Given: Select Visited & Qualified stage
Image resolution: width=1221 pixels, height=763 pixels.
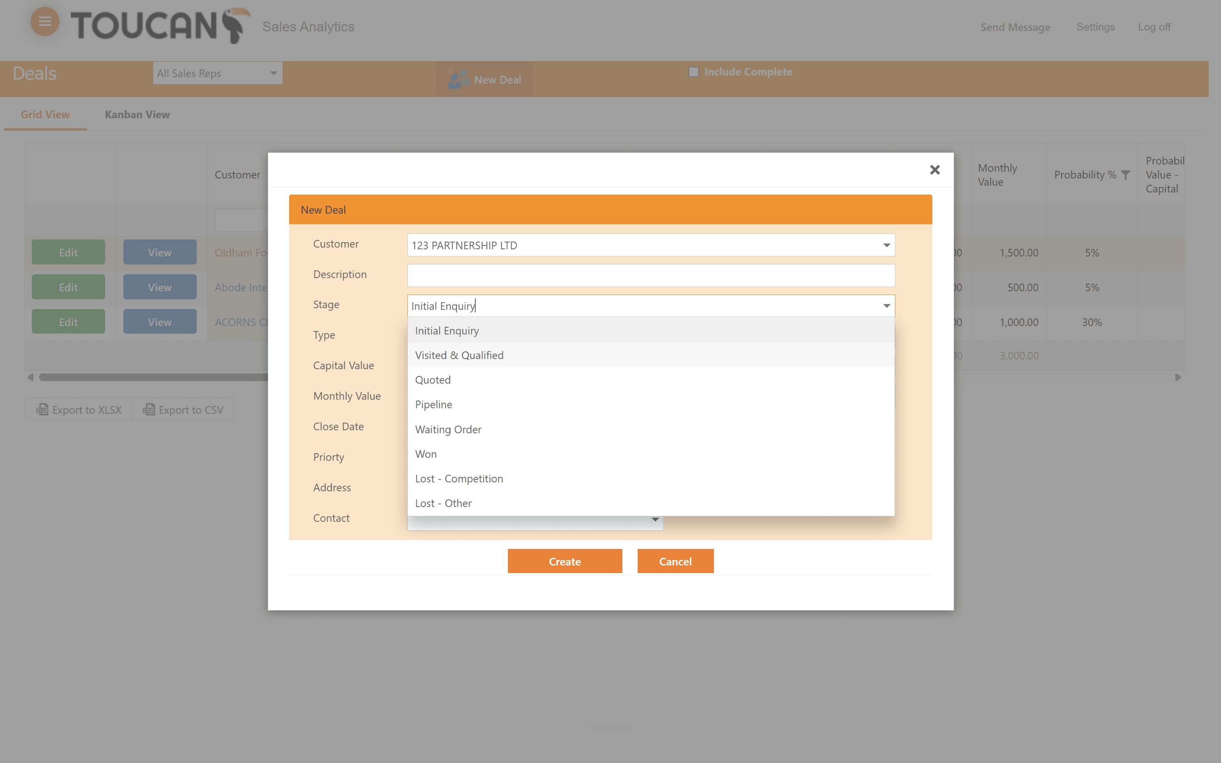Looking at the screenshot, I should (x=651, y=355).
